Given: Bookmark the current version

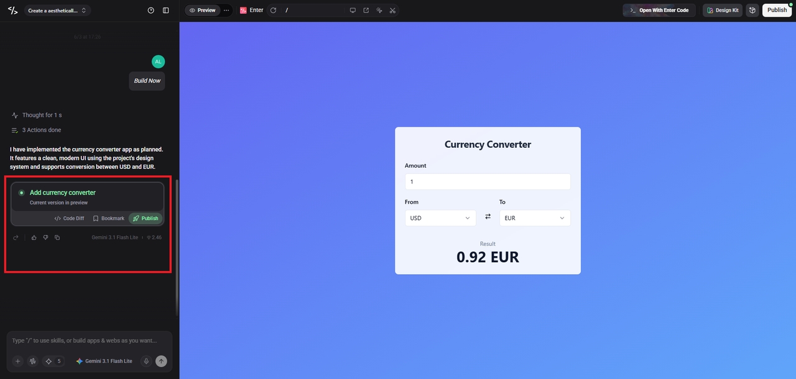Looking at the screenshot, I should 108,218.
